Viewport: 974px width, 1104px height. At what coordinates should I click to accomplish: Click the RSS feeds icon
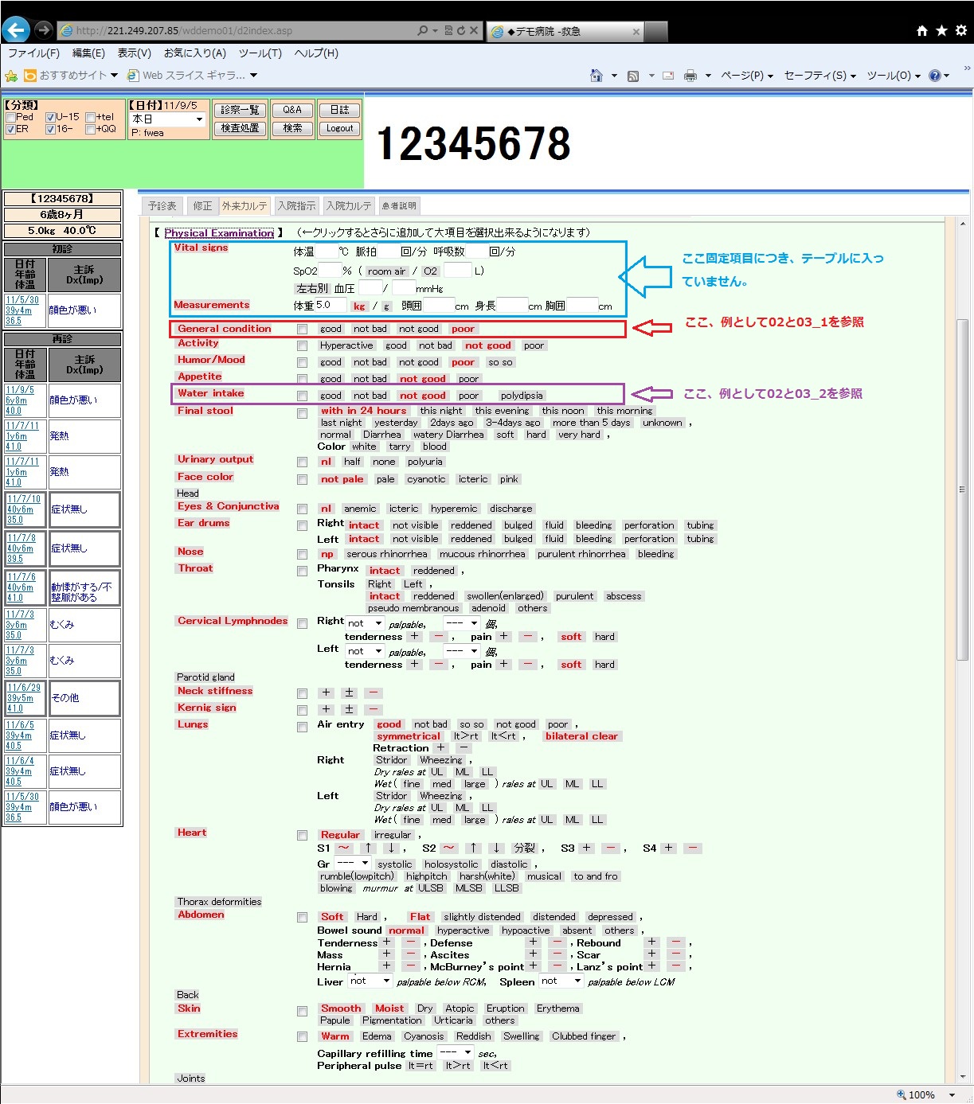633,76
